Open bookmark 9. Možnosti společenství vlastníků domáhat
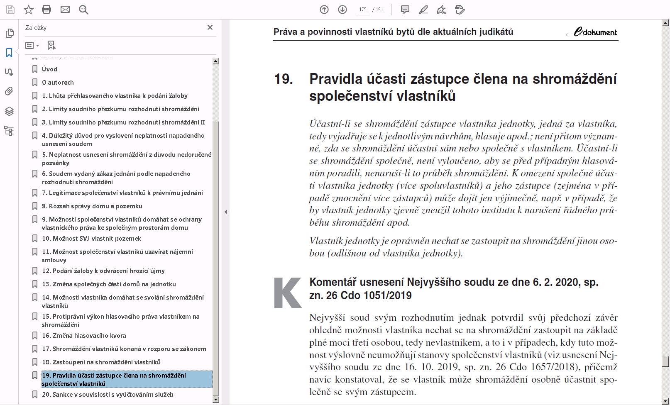 [122, 224]
